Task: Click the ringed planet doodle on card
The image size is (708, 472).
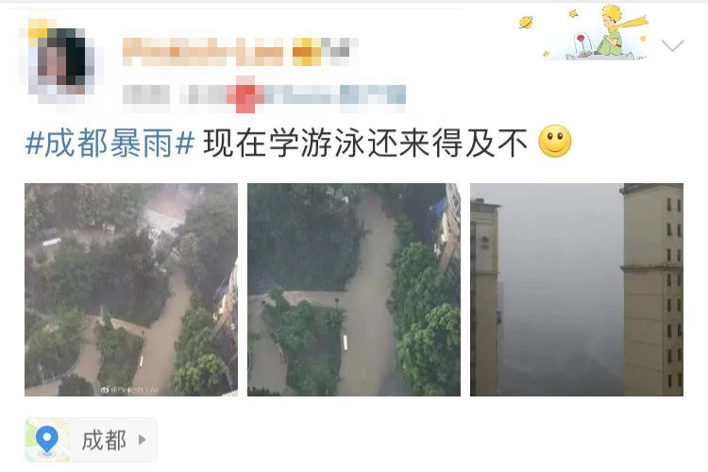Action: point(526,22)
